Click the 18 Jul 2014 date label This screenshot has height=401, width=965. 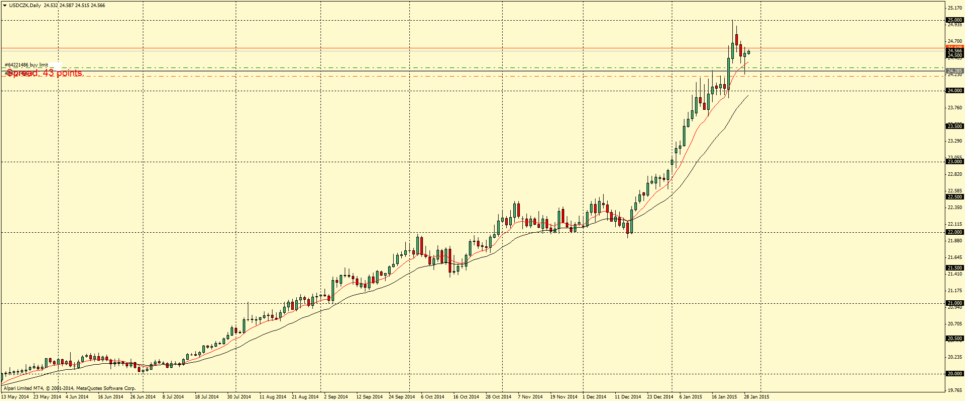coord(207,397)
